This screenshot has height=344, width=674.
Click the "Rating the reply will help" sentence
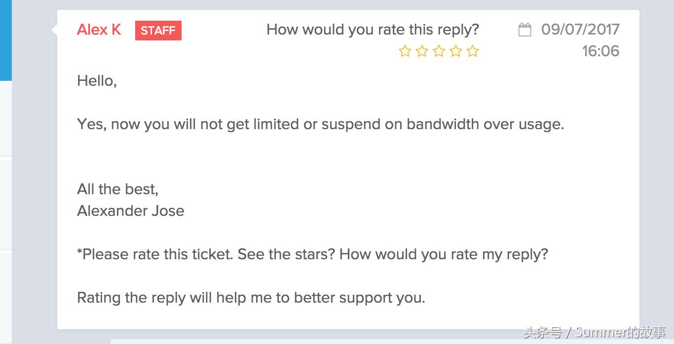(x=251, y=298)
